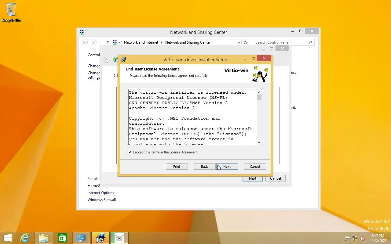The image size is (391, 244).
Task: Accept the License Agreement checkbox
Action: (x=130, y=152)
